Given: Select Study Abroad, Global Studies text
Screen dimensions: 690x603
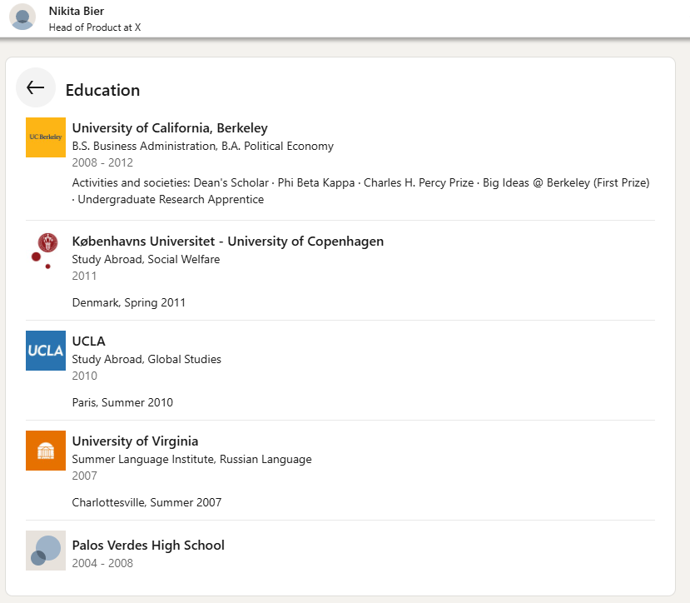Looking at the screenshot, I should (146, 360).
